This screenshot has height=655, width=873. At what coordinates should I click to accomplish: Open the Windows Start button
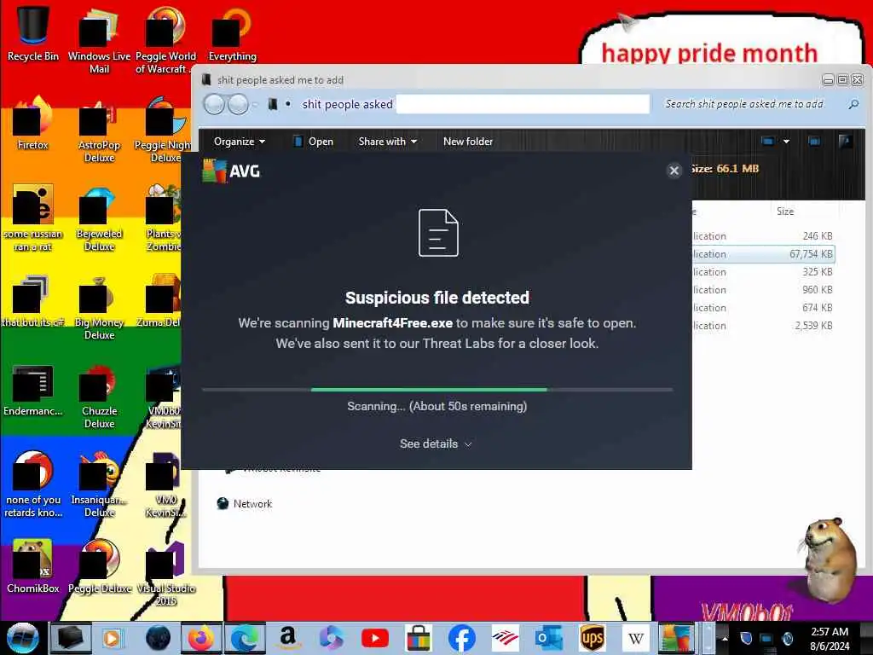(x=22, y=638)
